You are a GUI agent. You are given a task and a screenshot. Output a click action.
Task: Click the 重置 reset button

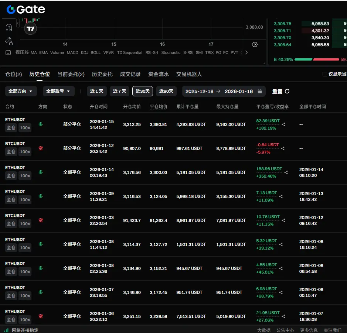pyautogui.click(x=277, y=91)
